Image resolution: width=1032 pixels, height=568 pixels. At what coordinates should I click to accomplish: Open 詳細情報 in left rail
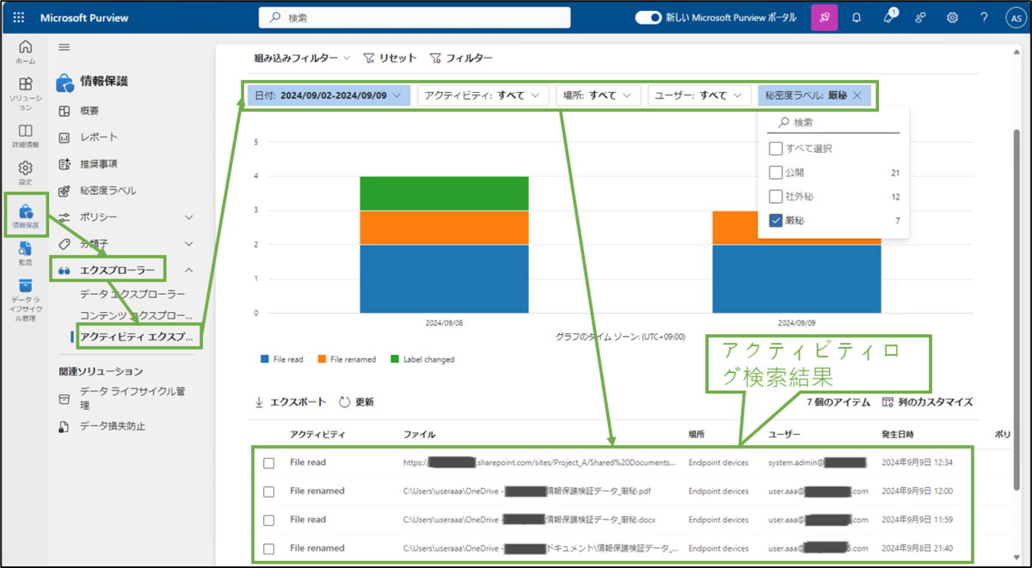point(26,136)
